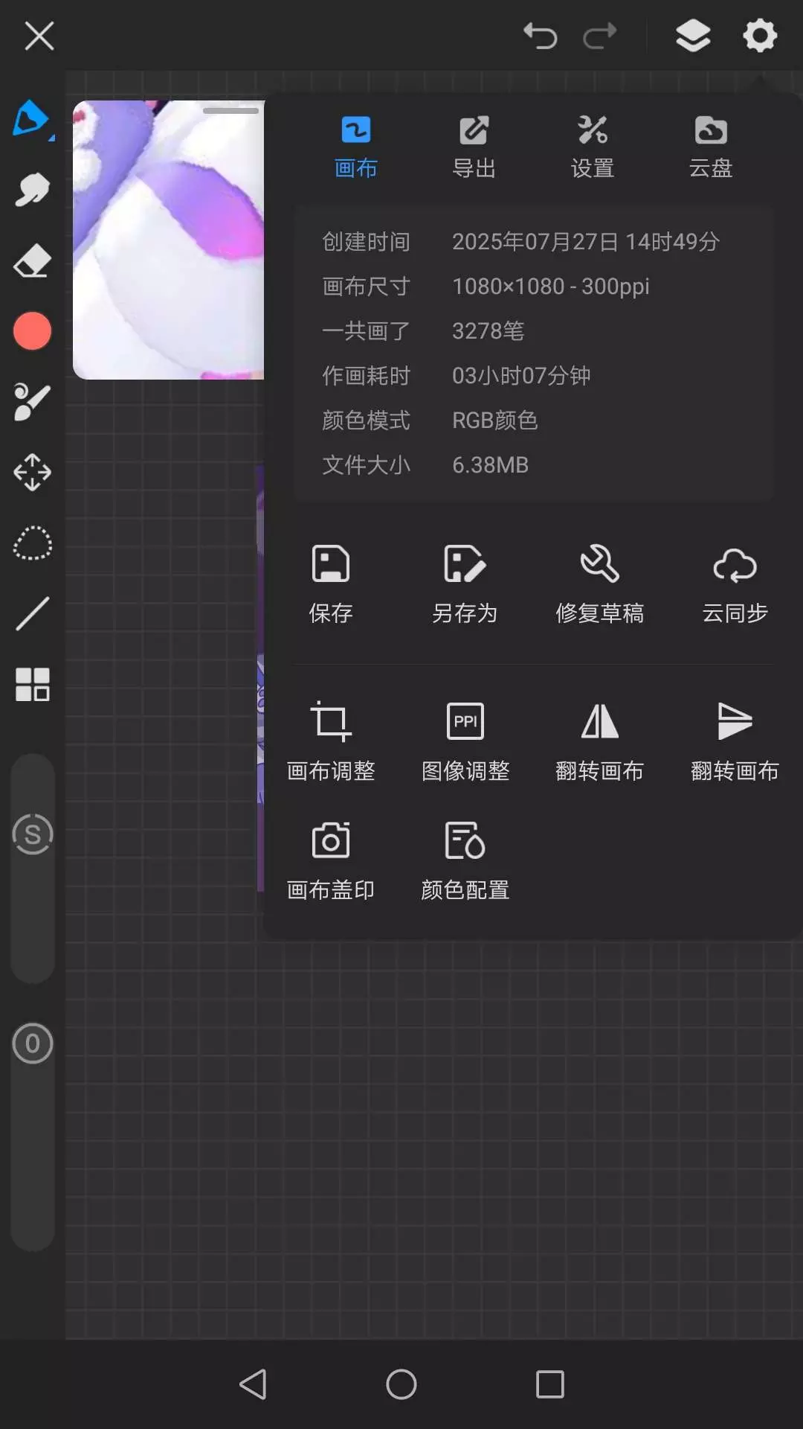Tap the handle bar on preview thumbnail
Screen dimensions: 803x1429
230,111
